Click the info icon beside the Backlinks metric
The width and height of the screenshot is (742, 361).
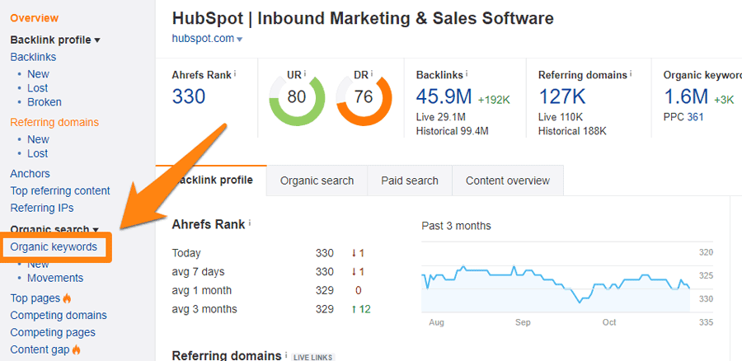coord(467,73)
